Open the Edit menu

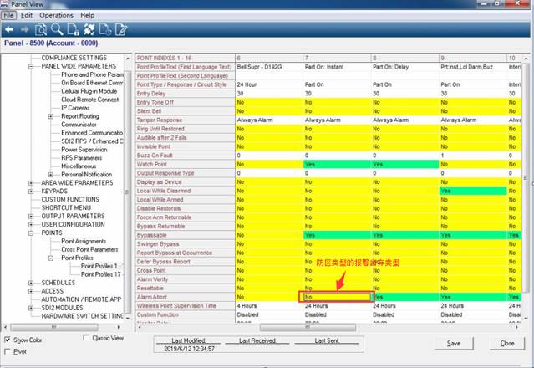click(28, 15)
